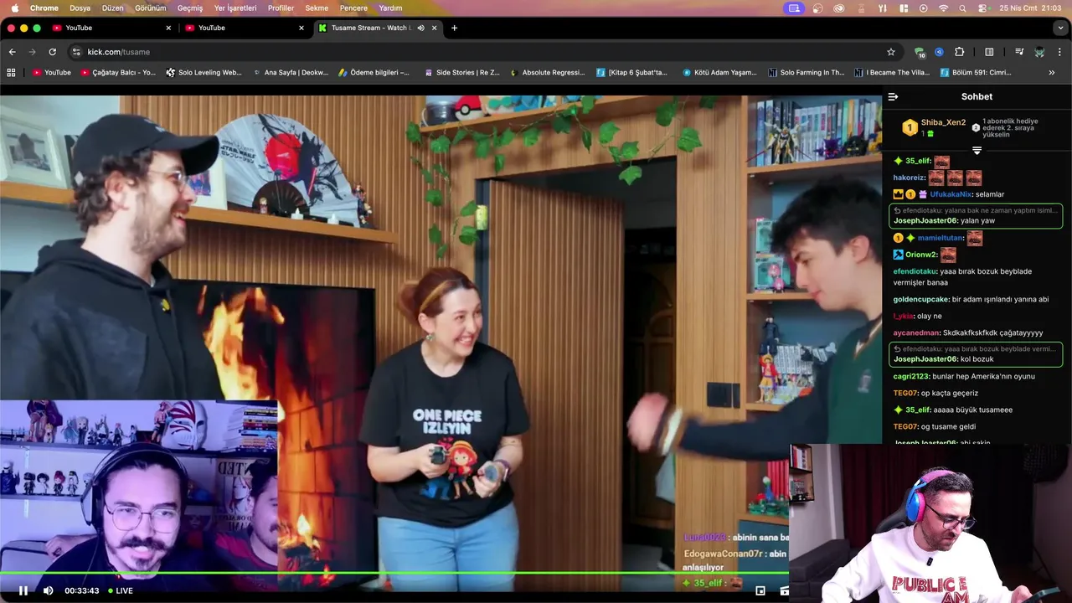Viewport: 1072px width, 603px height.
Task: Open Ana Sayfa Deokw bookmark
Action: coord(290,73)
